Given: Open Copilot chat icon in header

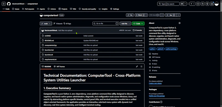Looking at the screenshot, I should 182,4.
